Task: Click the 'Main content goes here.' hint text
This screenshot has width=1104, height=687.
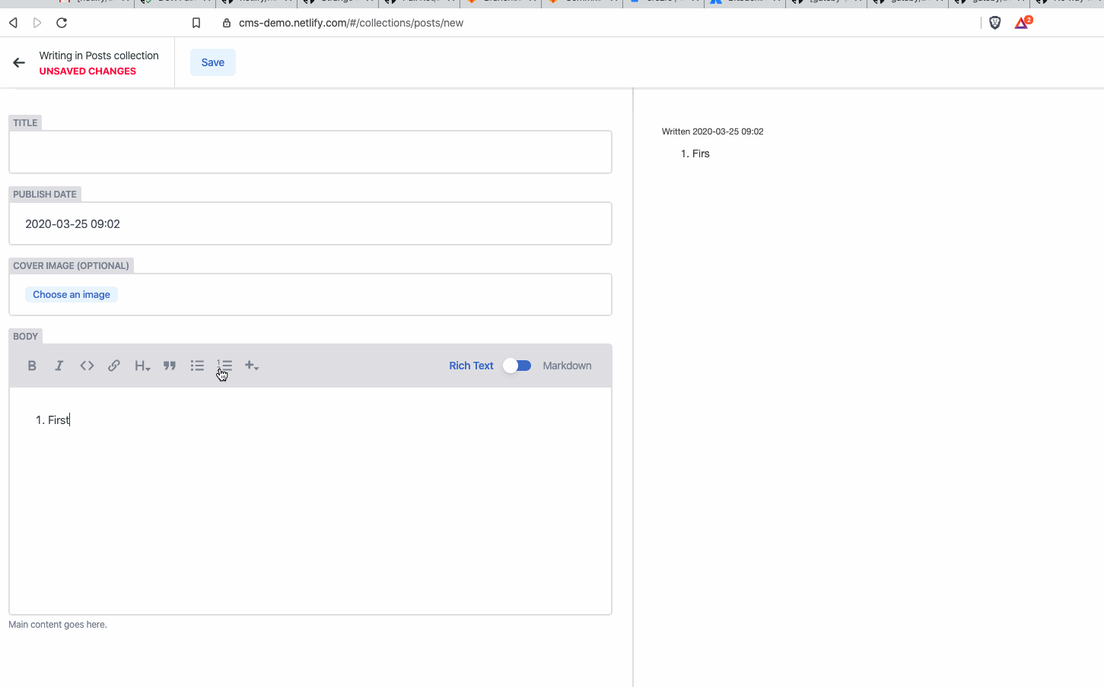Action: pyautogui.click(x=58, y=625)
